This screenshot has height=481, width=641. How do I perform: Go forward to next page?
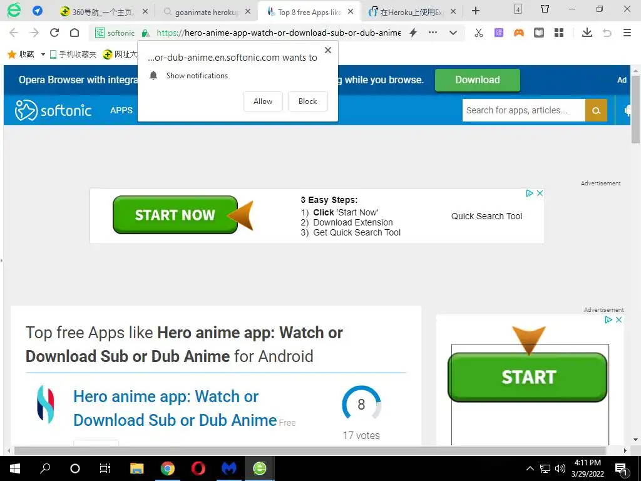pos(34,33)
